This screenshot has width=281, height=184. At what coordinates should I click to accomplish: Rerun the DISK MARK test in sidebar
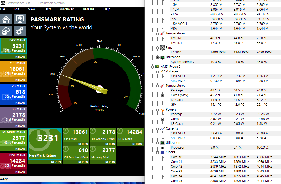tap(20, 172)
